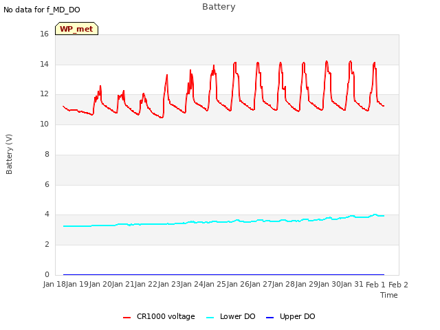Click the 8 y-axis tick label
Viewport: 440px width, 330px height.
(x=47, y=154)
